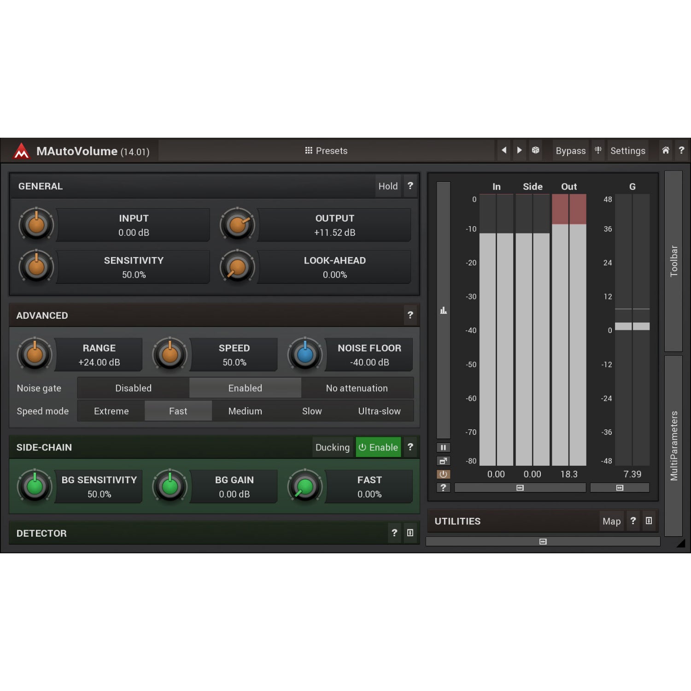Edit the SPEED 50.0% field

point(234,355)
